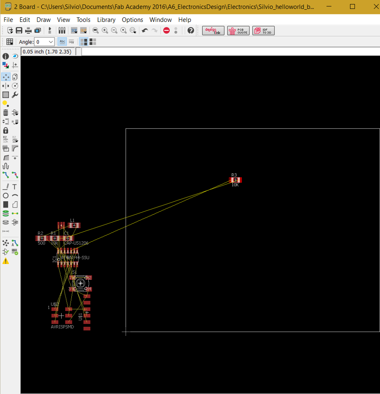Open the Edit menu

[24, 19]
